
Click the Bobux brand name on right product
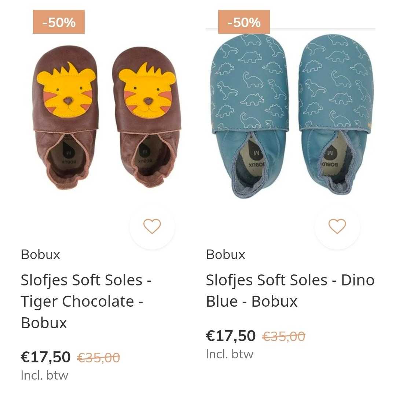pos(225,254)
